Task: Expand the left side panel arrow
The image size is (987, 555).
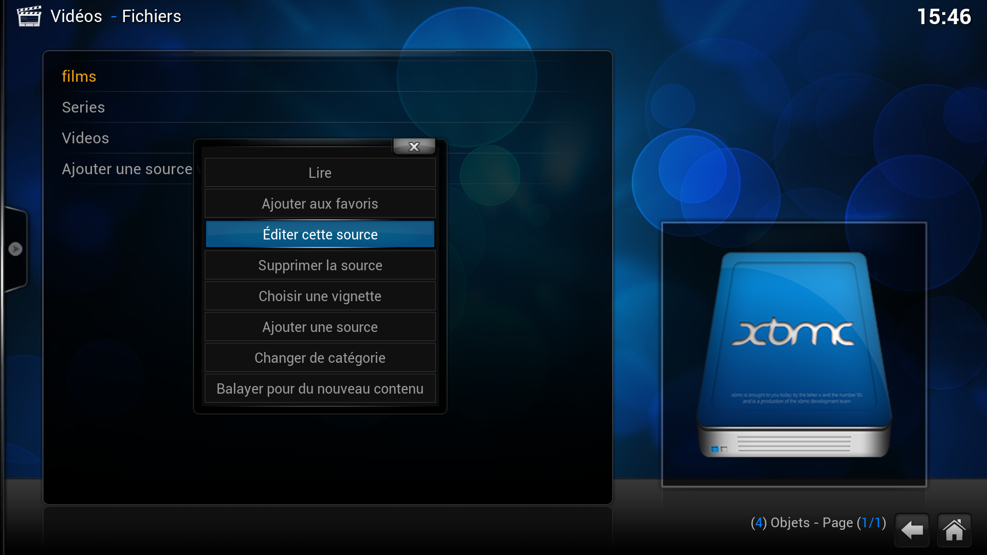Action: coord(15,249)
